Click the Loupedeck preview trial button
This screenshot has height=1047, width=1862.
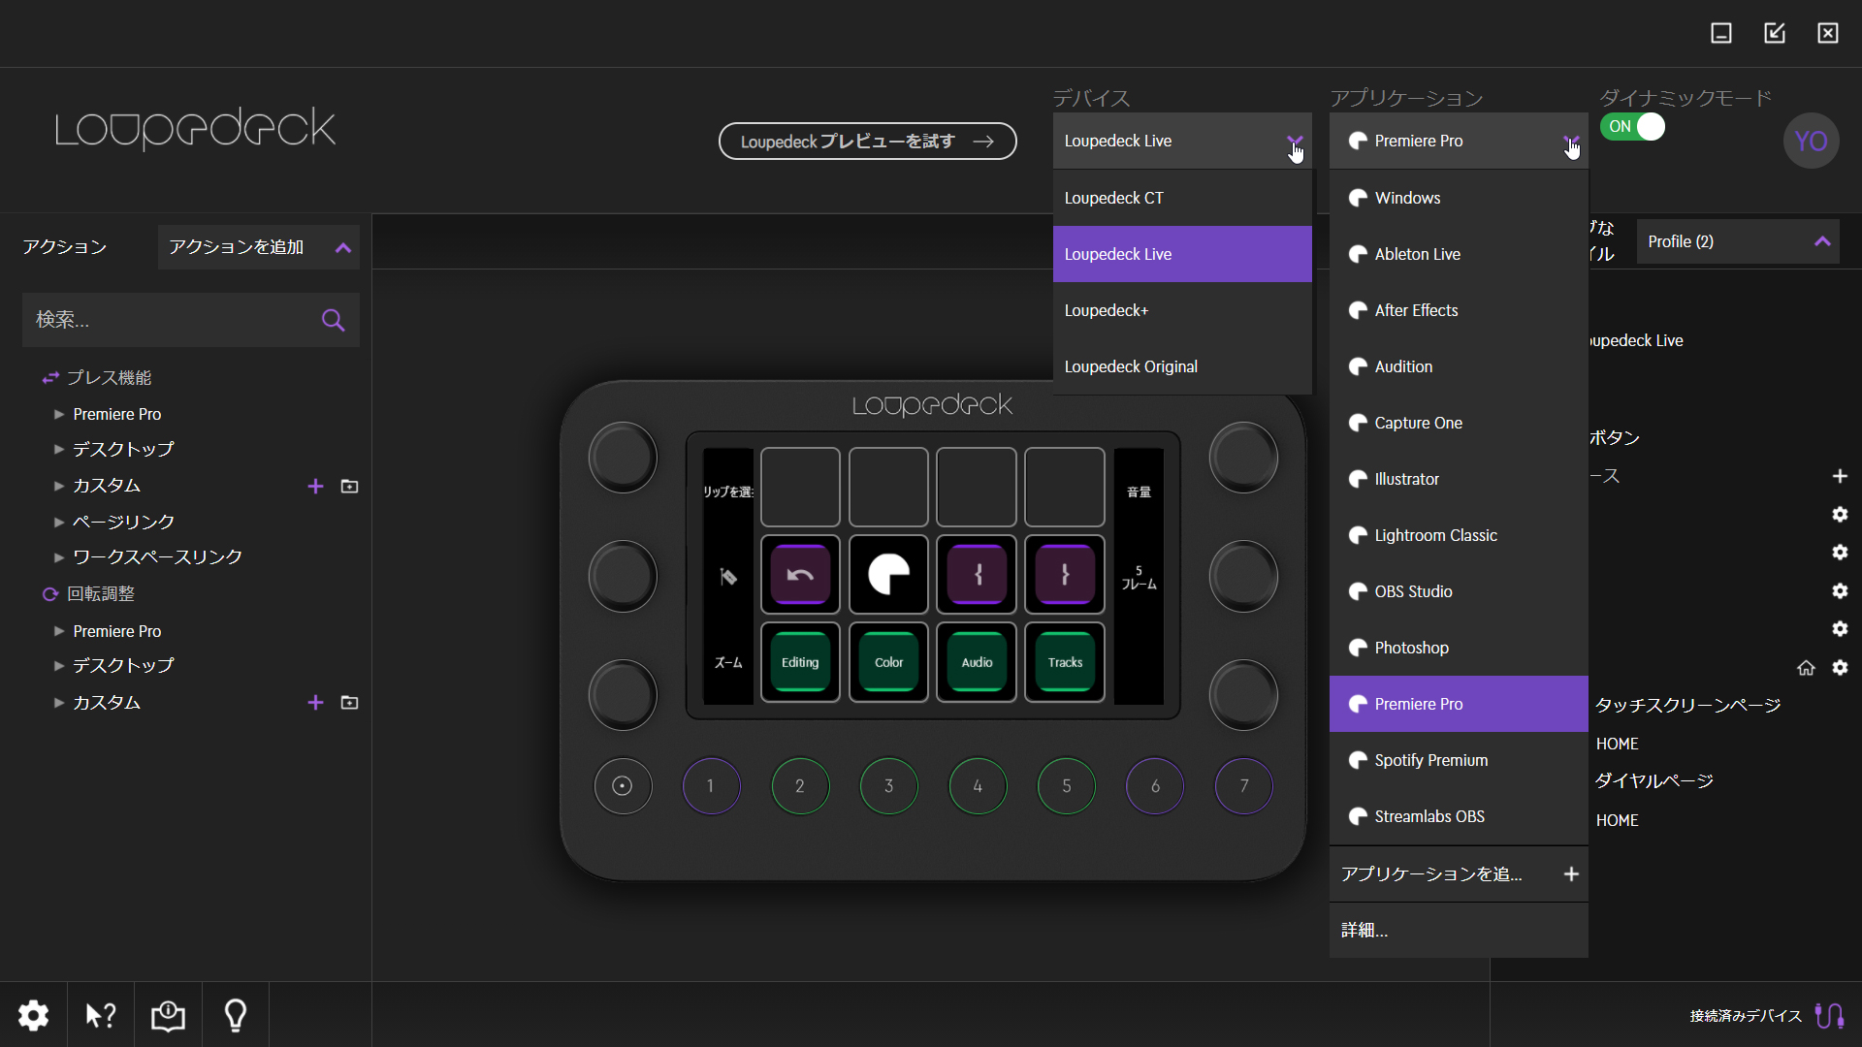[x=867, y=142]
